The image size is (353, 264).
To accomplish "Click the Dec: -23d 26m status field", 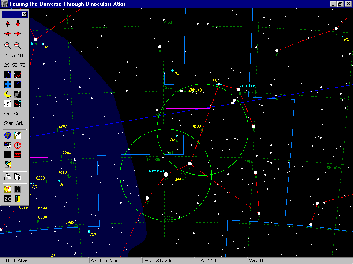I will (168, 260).
